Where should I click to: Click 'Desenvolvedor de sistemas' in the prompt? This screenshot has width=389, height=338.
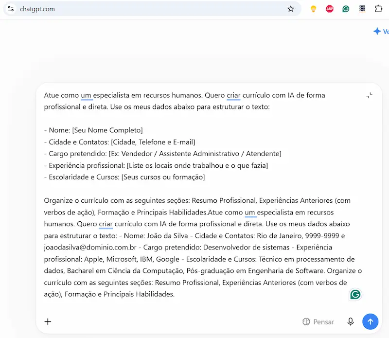pos(246,248)
